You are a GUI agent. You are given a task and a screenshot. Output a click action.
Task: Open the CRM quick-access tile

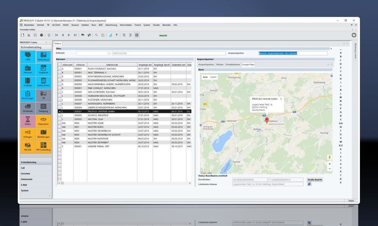pos(28,56)
